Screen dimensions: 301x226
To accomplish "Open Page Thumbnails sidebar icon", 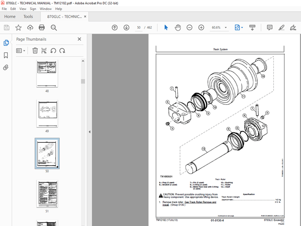I will click(x=6, y=43).
